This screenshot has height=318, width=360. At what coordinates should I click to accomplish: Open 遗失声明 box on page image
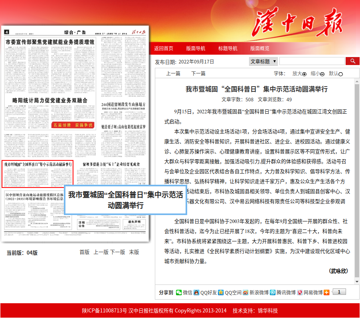134,224
